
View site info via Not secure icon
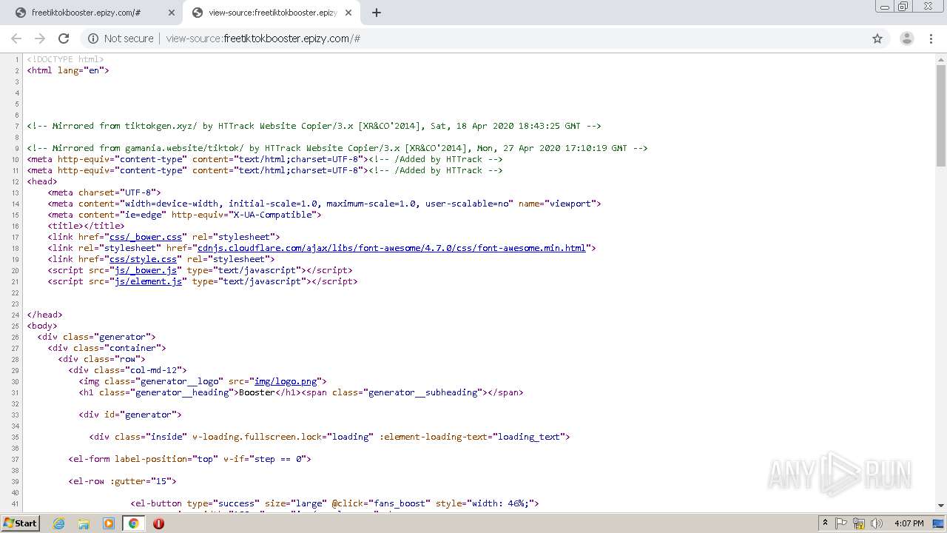93,38
